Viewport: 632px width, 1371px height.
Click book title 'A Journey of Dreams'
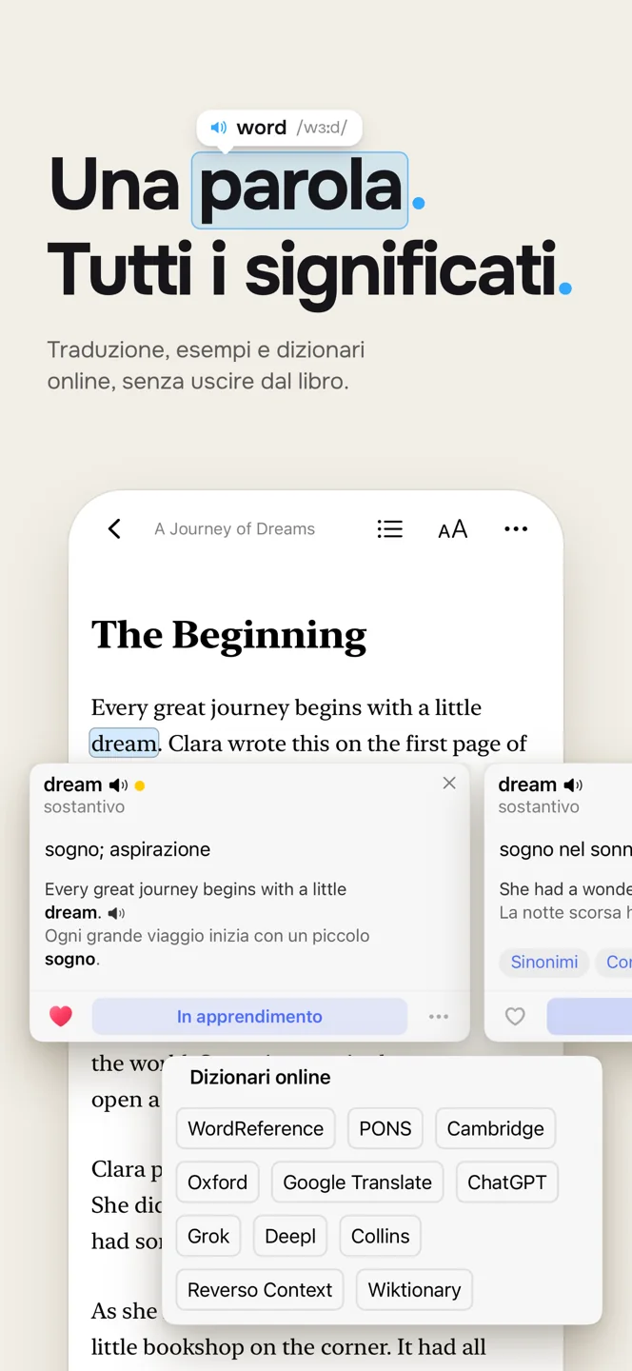pyautogui.click(x=235, y=529)
